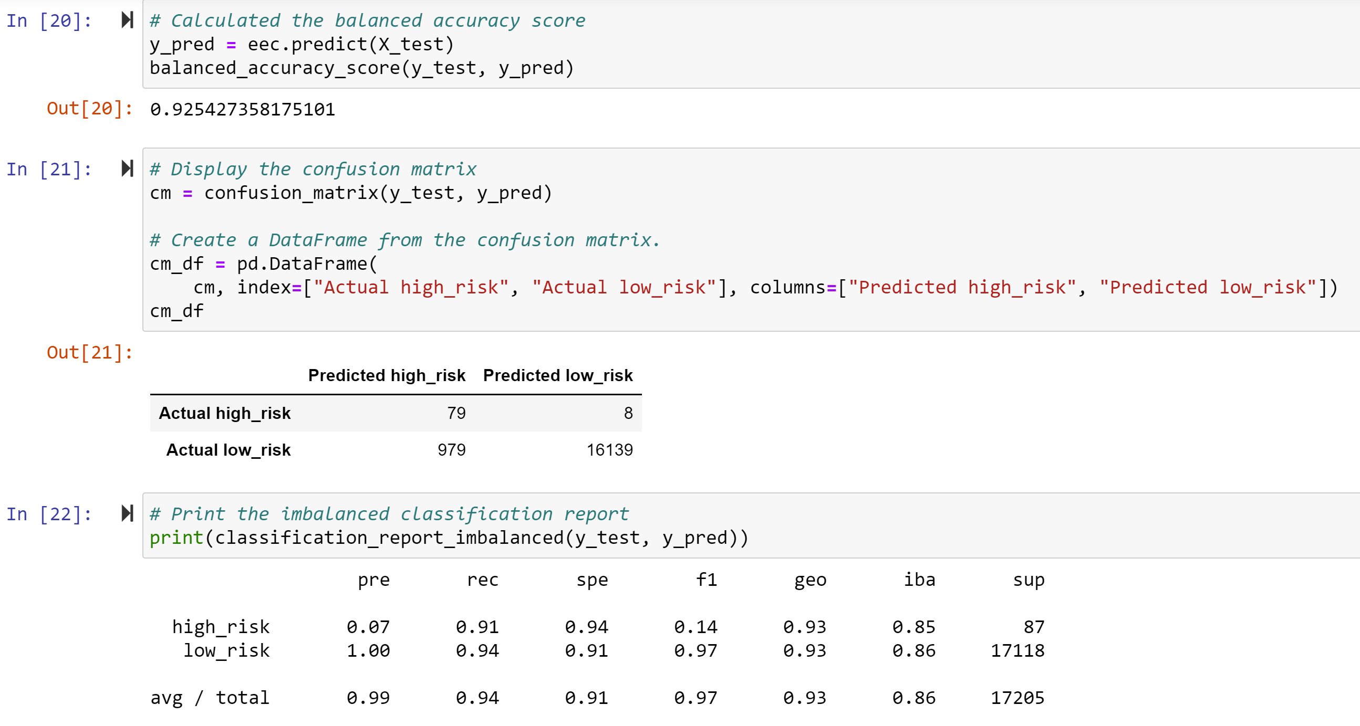
Task: Click the Out[21] output prompt
Action: (x=90, y=352)
